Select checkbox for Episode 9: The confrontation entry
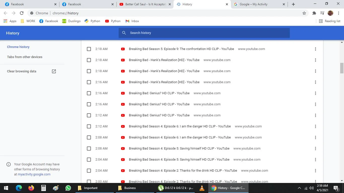Image resolution: width=344 pixels, height=193 pixels. pyautogui.click(x=89, y=49)
